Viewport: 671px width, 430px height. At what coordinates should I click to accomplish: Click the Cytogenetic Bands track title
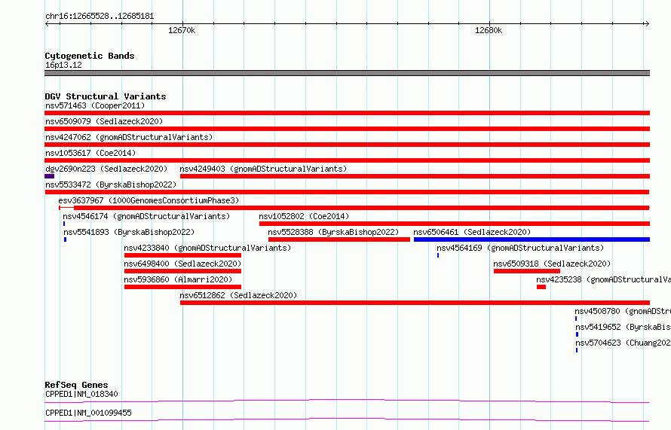tap(90, 56)
